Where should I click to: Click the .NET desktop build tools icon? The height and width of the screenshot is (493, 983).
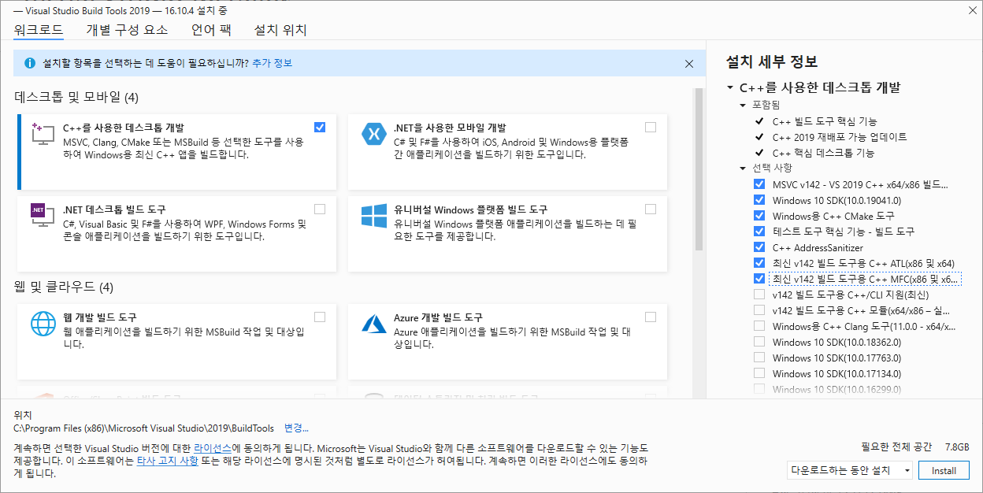(42, 215)
